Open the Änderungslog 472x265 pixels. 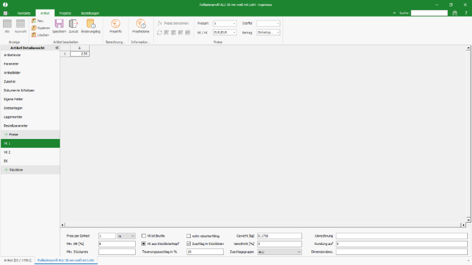(91, 26)
